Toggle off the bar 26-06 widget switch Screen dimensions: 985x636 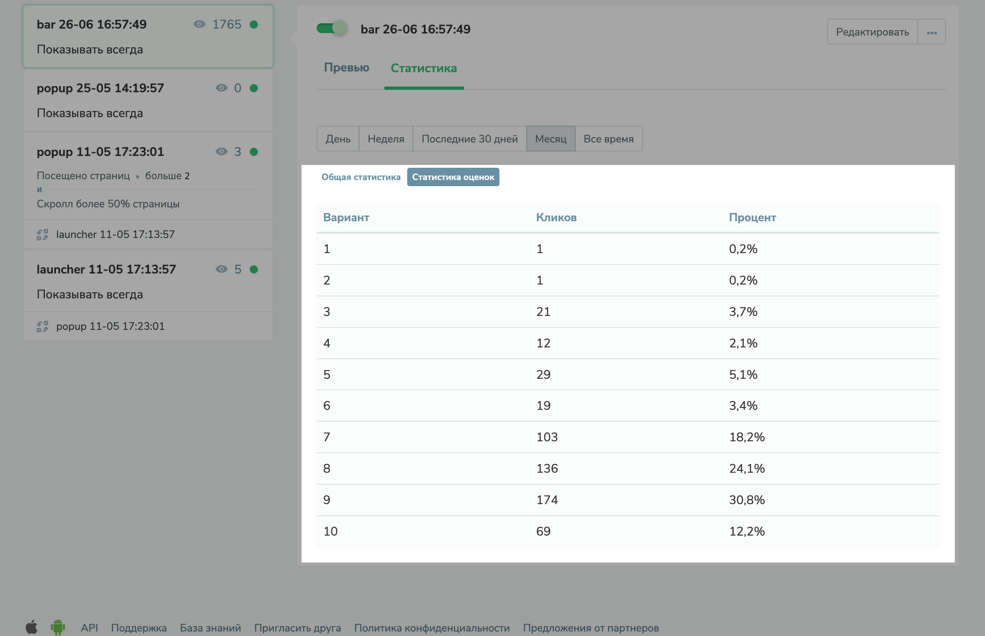tap(332, 29)
